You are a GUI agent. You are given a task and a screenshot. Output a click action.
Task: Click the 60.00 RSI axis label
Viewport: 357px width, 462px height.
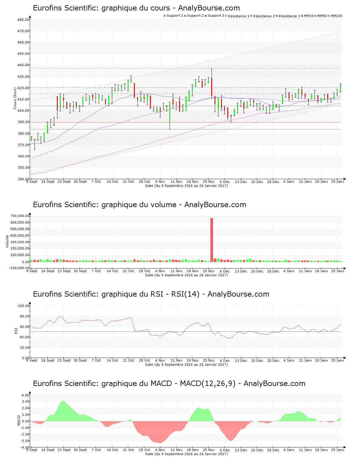pyautogui.click(x=24, y=327)
